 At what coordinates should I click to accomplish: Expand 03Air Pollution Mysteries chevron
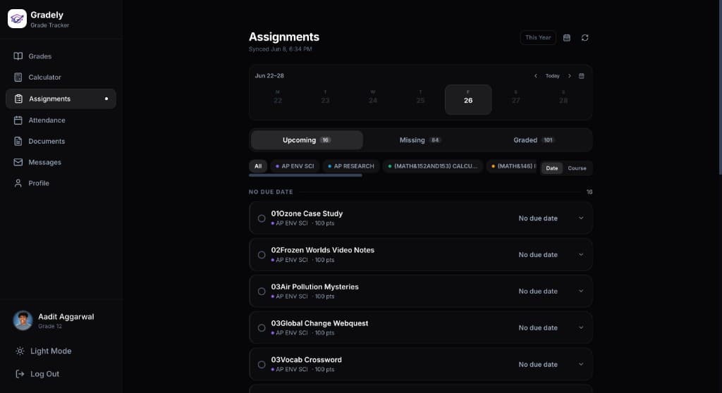pos(581,291)
